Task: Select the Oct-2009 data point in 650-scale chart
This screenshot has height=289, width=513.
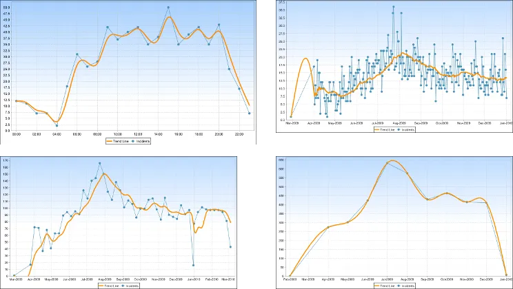Action: 447,193
